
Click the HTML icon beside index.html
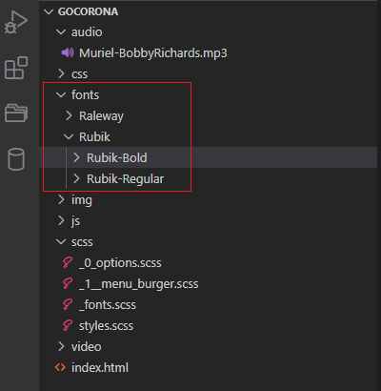[60, 368]
